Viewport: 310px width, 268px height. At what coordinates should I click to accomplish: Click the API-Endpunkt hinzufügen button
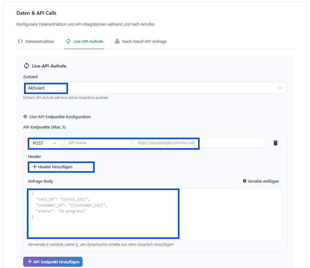pos(53,261)
